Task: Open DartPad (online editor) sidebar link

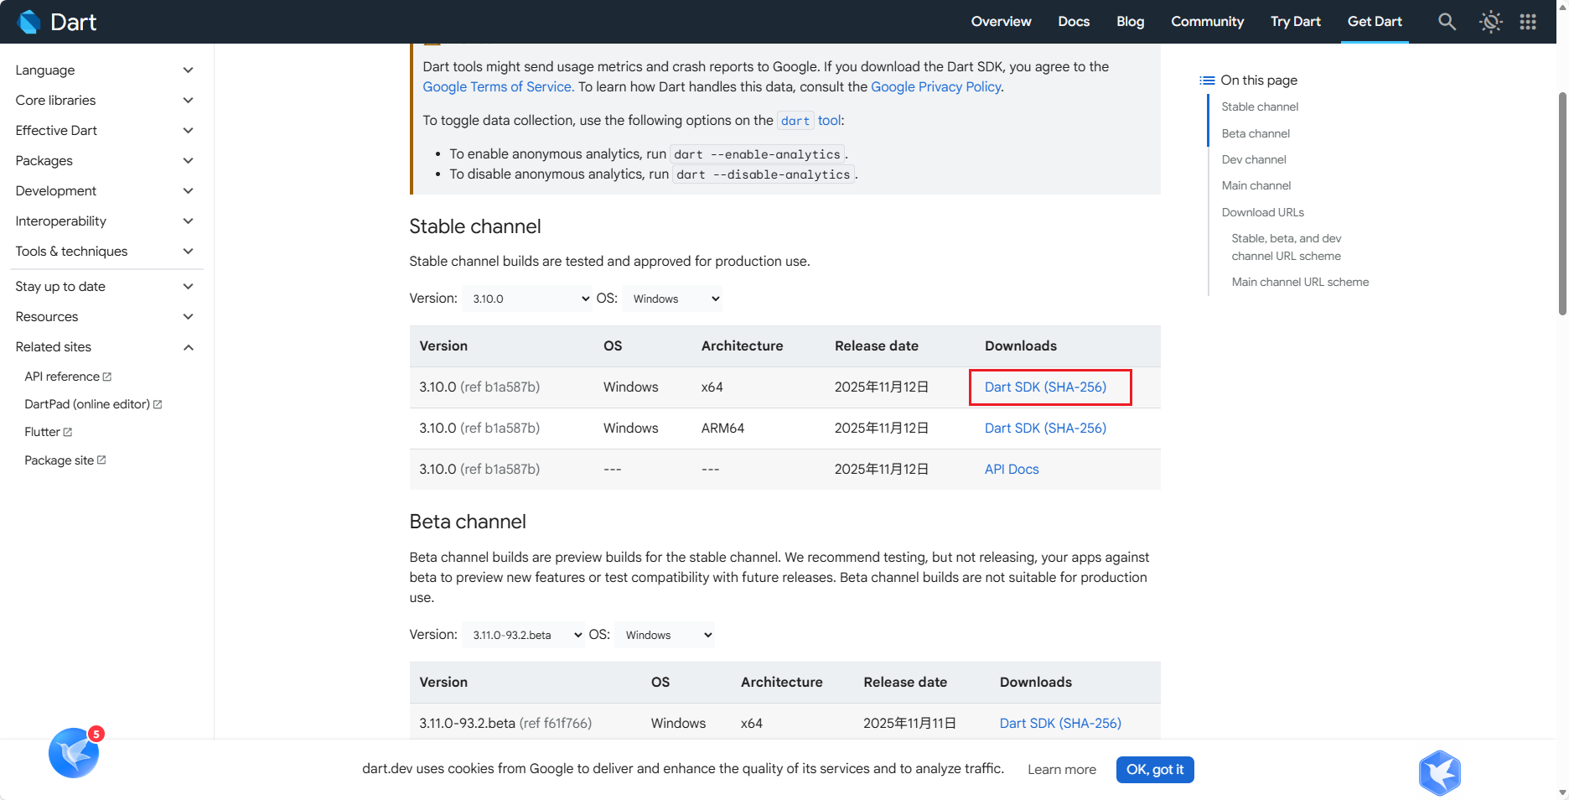Action: [x=93, y=404]
